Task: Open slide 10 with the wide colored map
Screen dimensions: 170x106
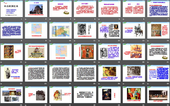Action: (x=61, y=30)
